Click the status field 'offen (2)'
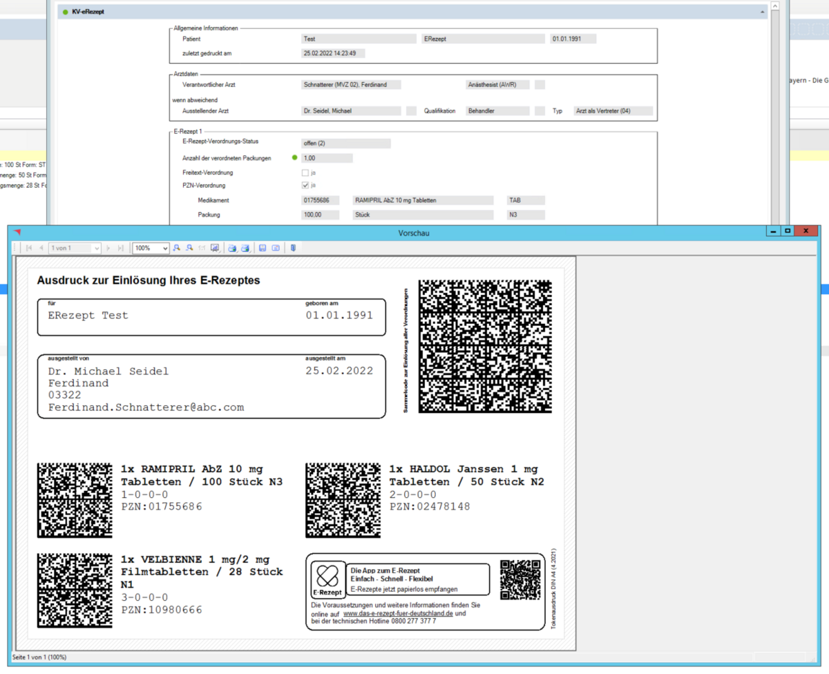This screenshot has width=829, height=674. (345, 144)
